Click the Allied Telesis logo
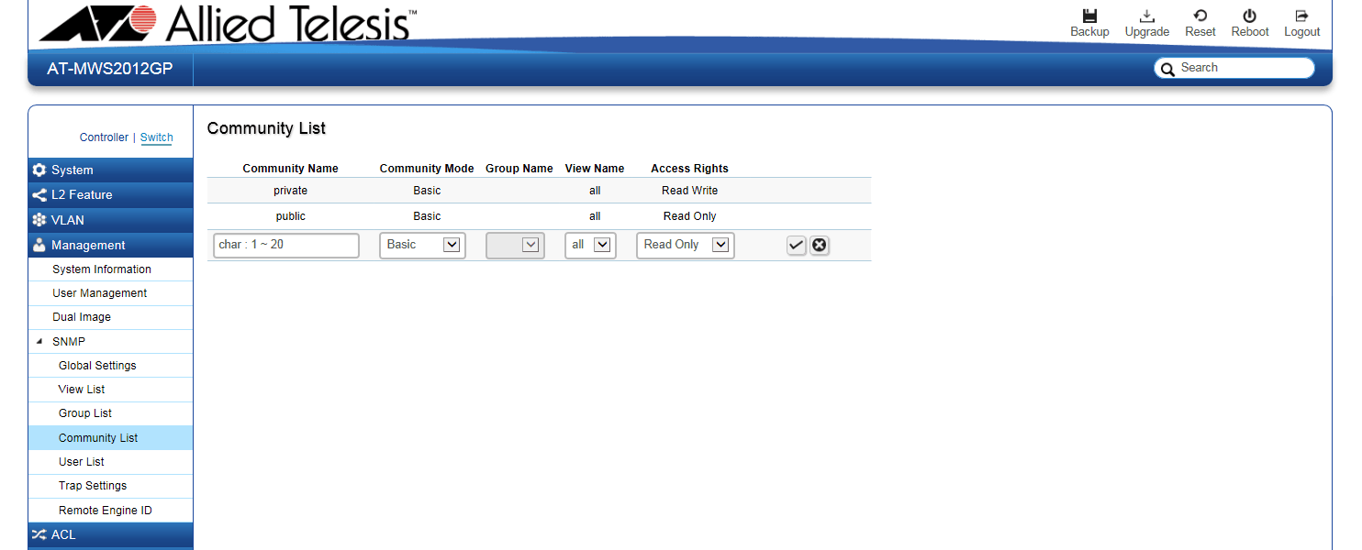The height and width of the screenshot is (550, 1362). (226, 23)
